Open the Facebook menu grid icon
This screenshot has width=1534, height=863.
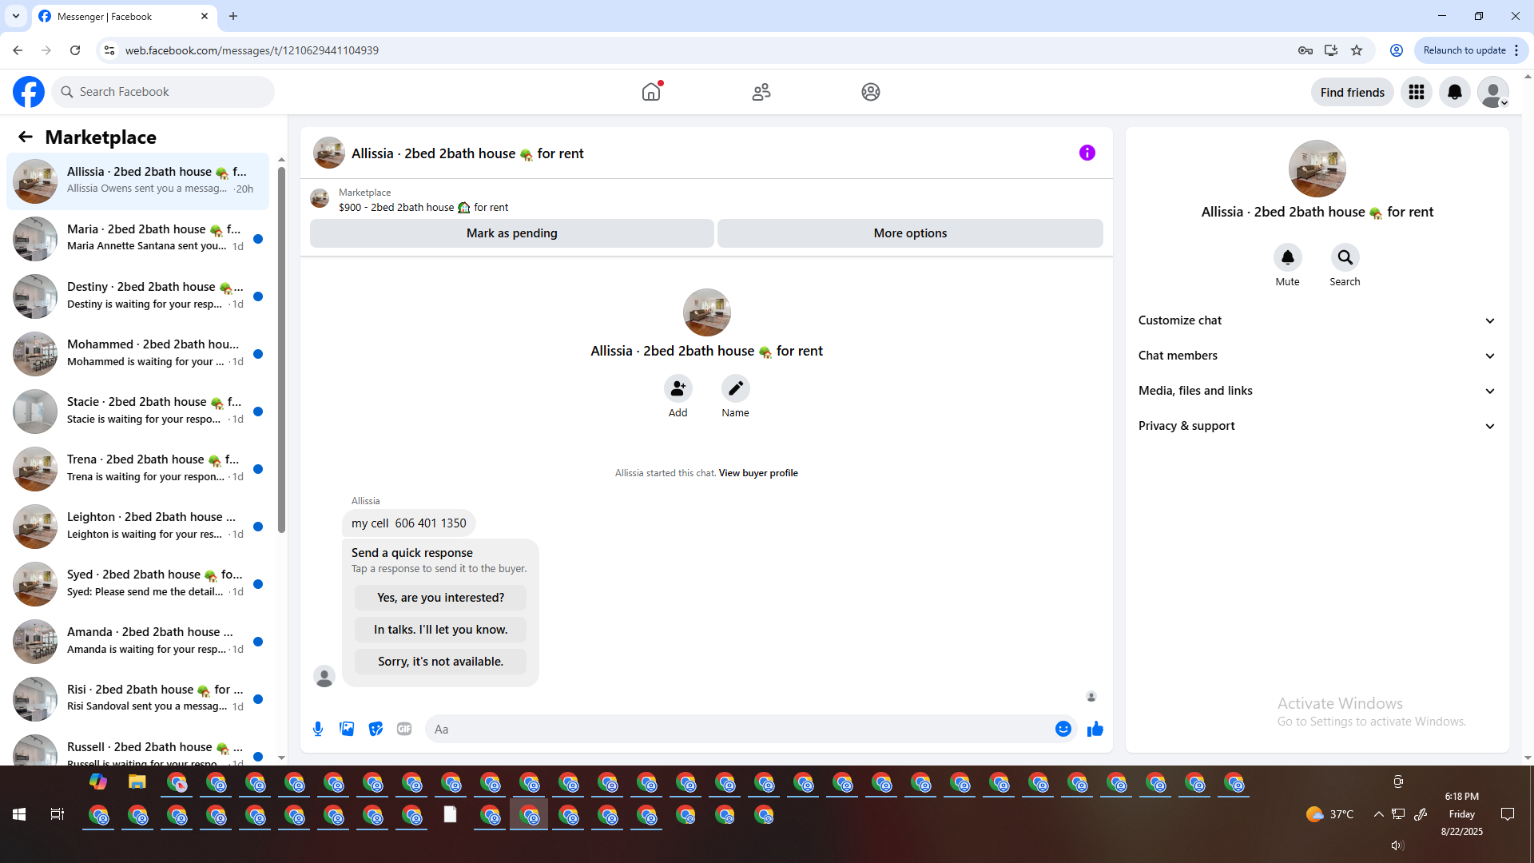click(x=1416, y=92)
